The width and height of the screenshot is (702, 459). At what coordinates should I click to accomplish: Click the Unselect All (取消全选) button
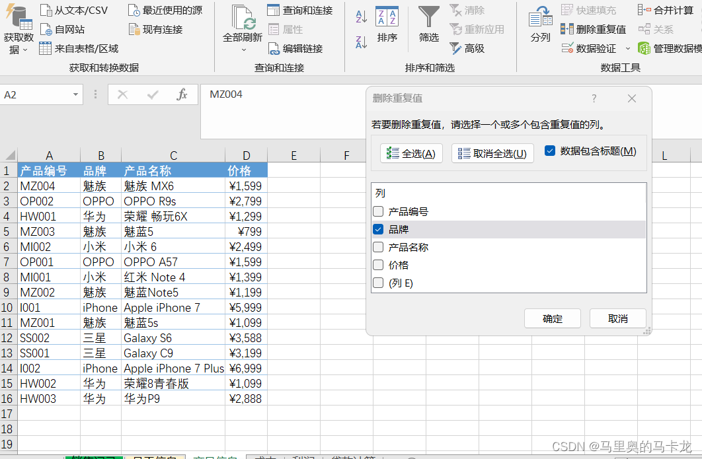click(492, 153)
